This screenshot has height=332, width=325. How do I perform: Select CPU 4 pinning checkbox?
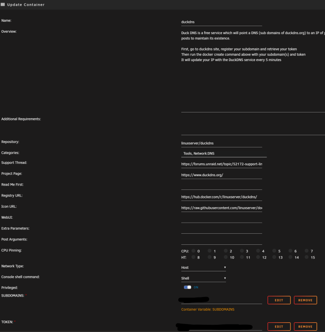point(258,251)
